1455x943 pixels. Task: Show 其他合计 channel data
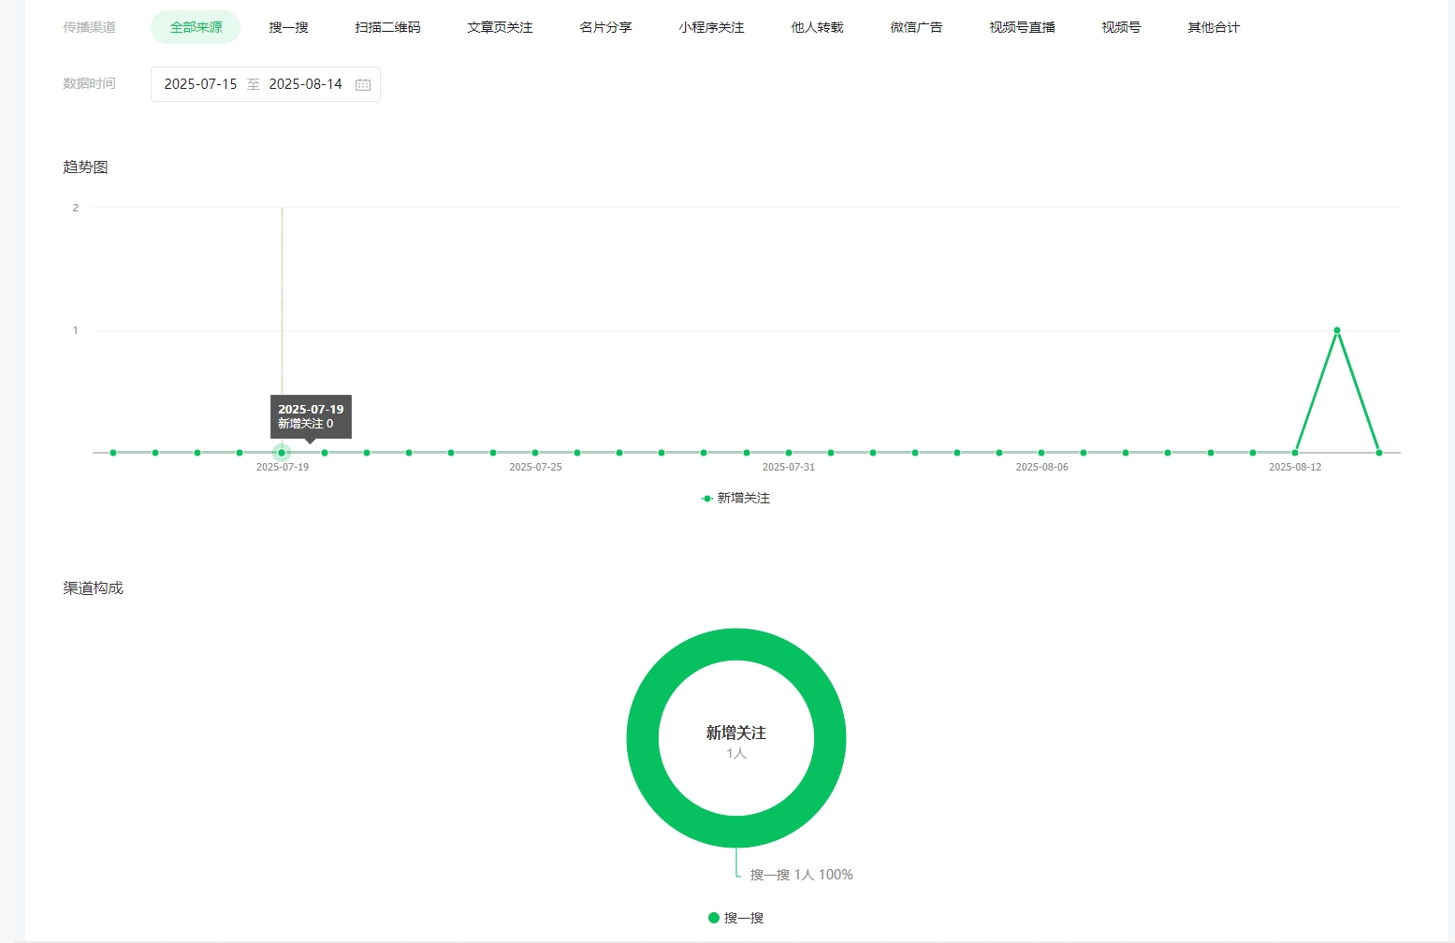click(1214, 27)
